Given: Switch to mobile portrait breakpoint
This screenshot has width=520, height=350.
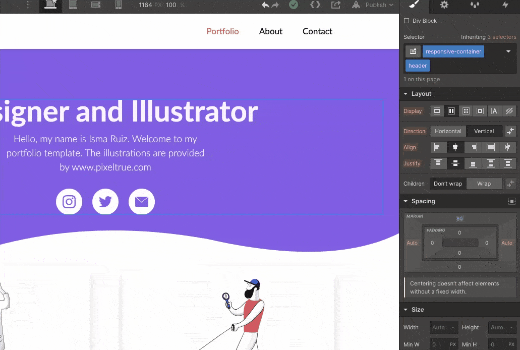Looking at the screenshot, I should (x=119, y=5).
